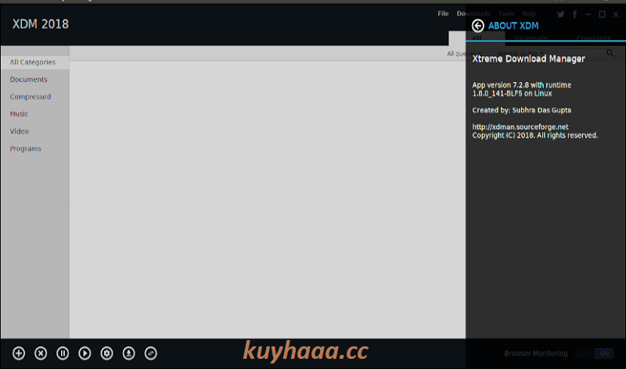Open the File menu
The width and height of the screenshot is (626, 369).
pyautogui.click(x=443, y=13)
